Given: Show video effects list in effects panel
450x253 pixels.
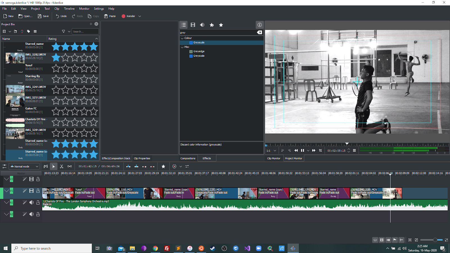Looking at the screenshot, I should [x=193, y=25].
